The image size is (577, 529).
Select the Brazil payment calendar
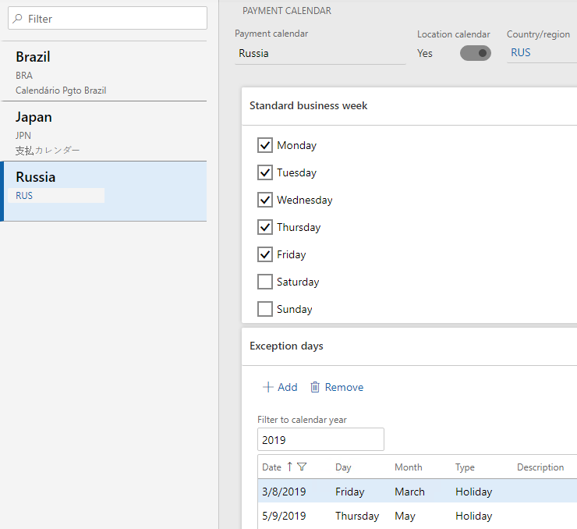(103, 71)
